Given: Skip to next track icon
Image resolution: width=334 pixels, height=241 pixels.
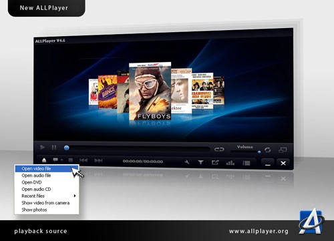Looking at the screenshot, I should click(x=98, y=160).
